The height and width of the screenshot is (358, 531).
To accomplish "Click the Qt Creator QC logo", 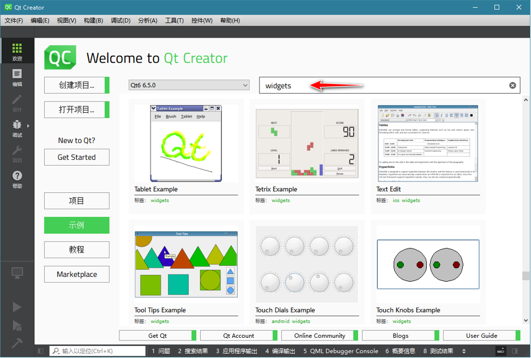I will click(61, 58).
